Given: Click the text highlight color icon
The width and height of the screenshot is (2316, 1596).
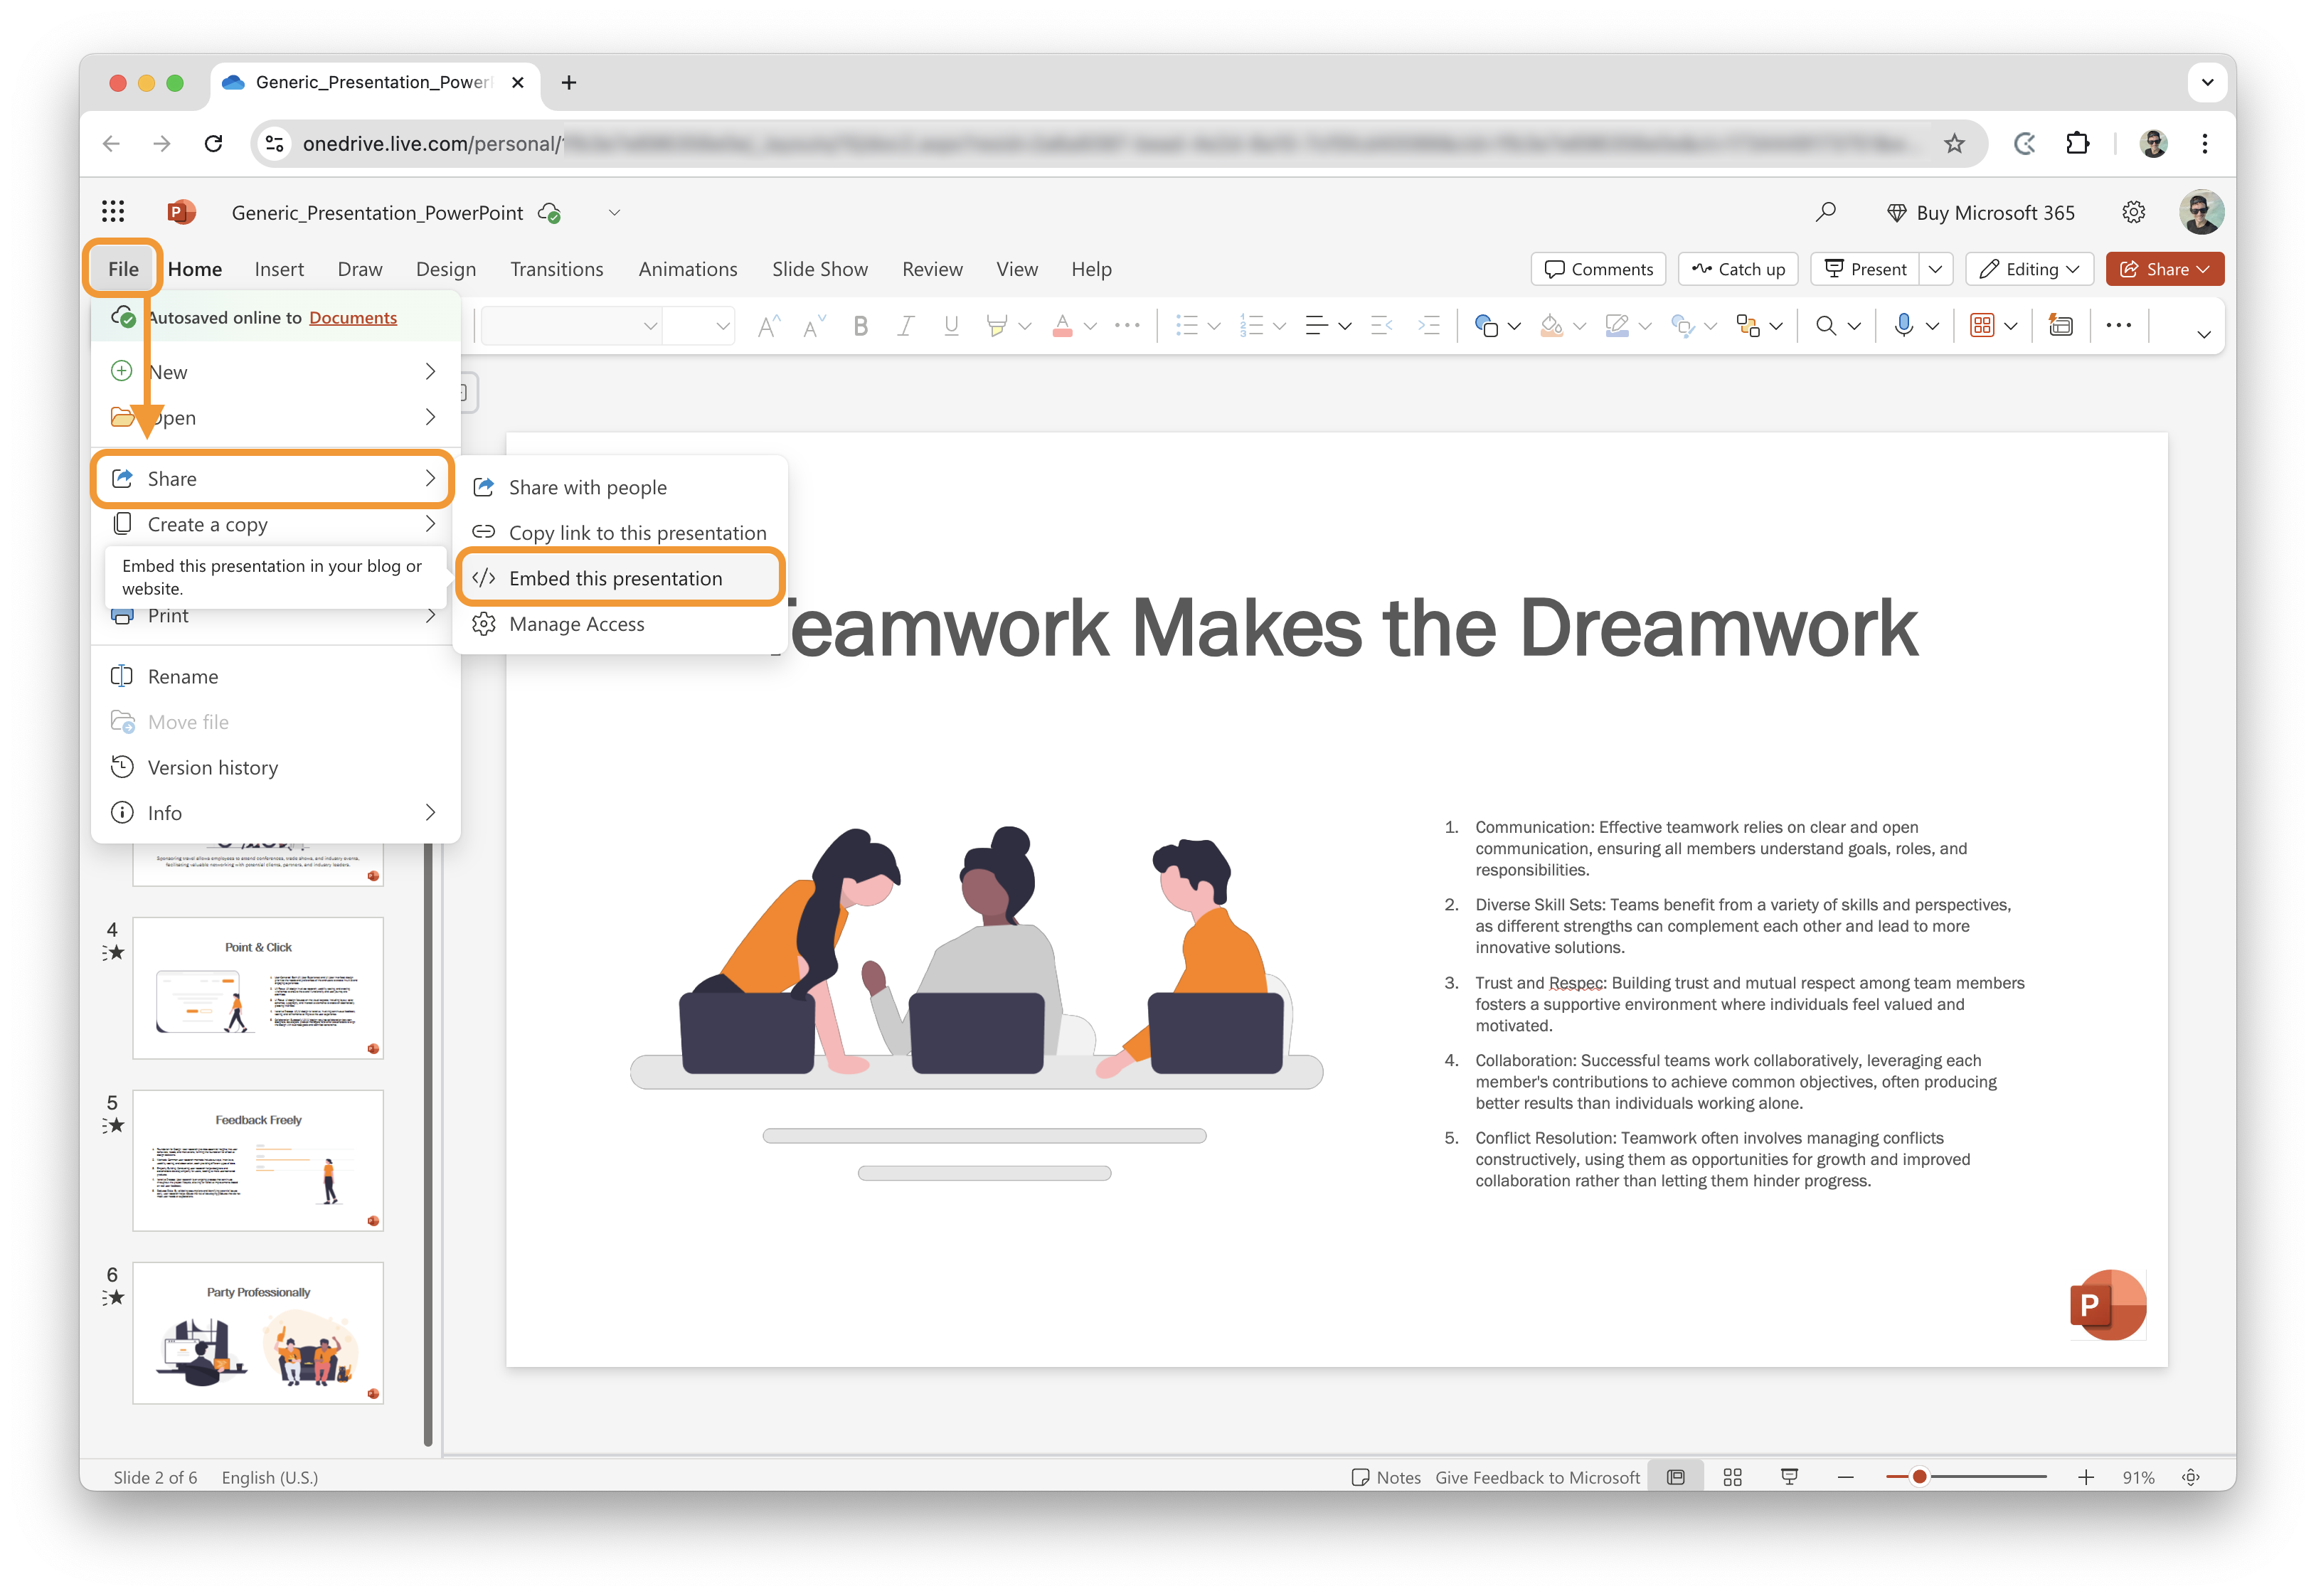Looking at the screenshot, I should pyautogui.click(x=996, y=326).
